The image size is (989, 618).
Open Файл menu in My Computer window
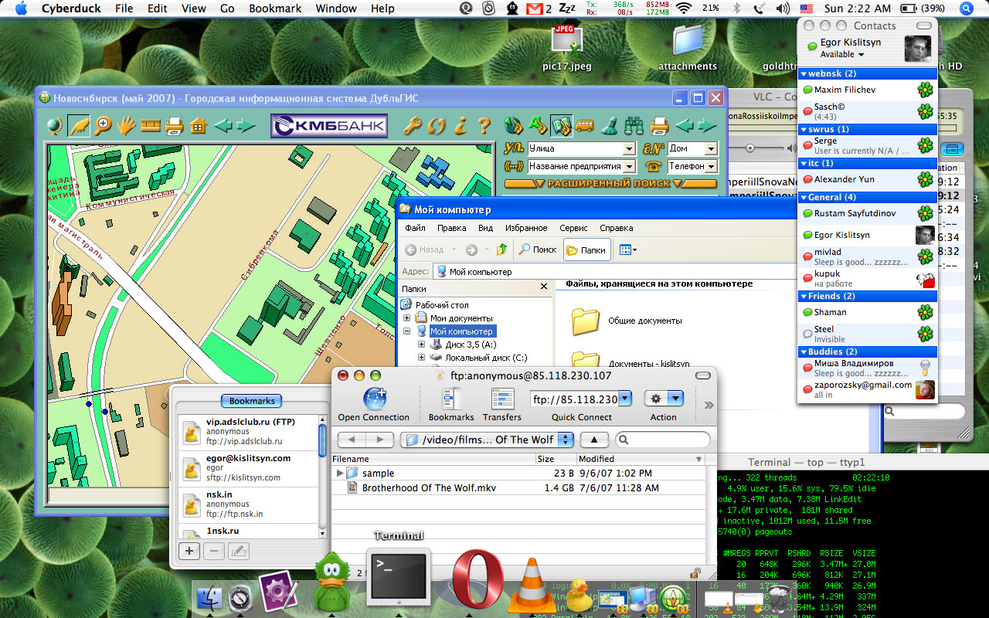415,228
